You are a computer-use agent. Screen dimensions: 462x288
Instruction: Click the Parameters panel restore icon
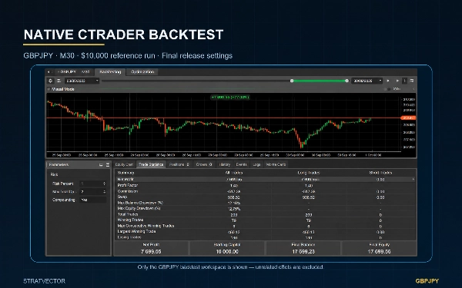(101, 165)
